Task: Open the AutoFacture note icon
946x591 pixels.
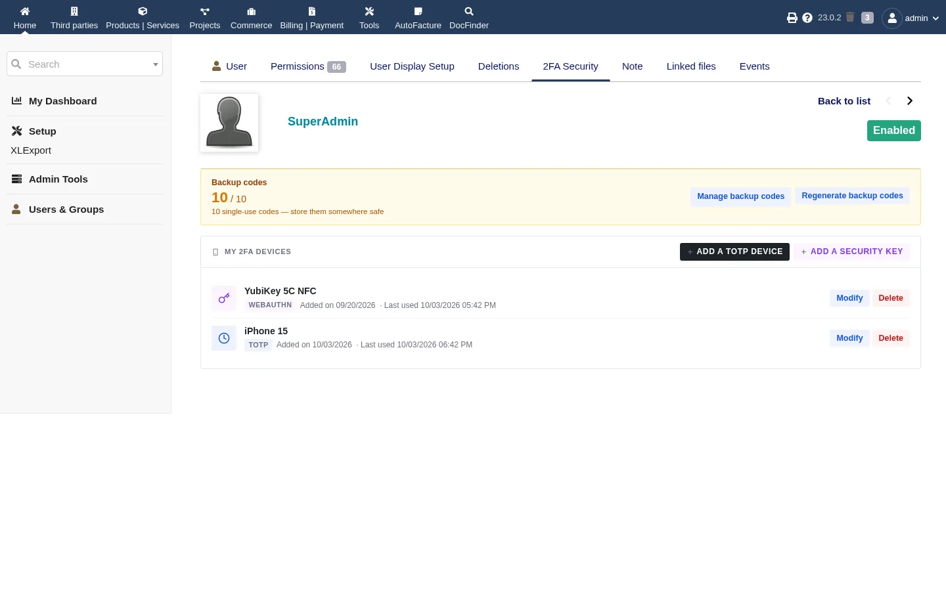Action: click(418, 11)
